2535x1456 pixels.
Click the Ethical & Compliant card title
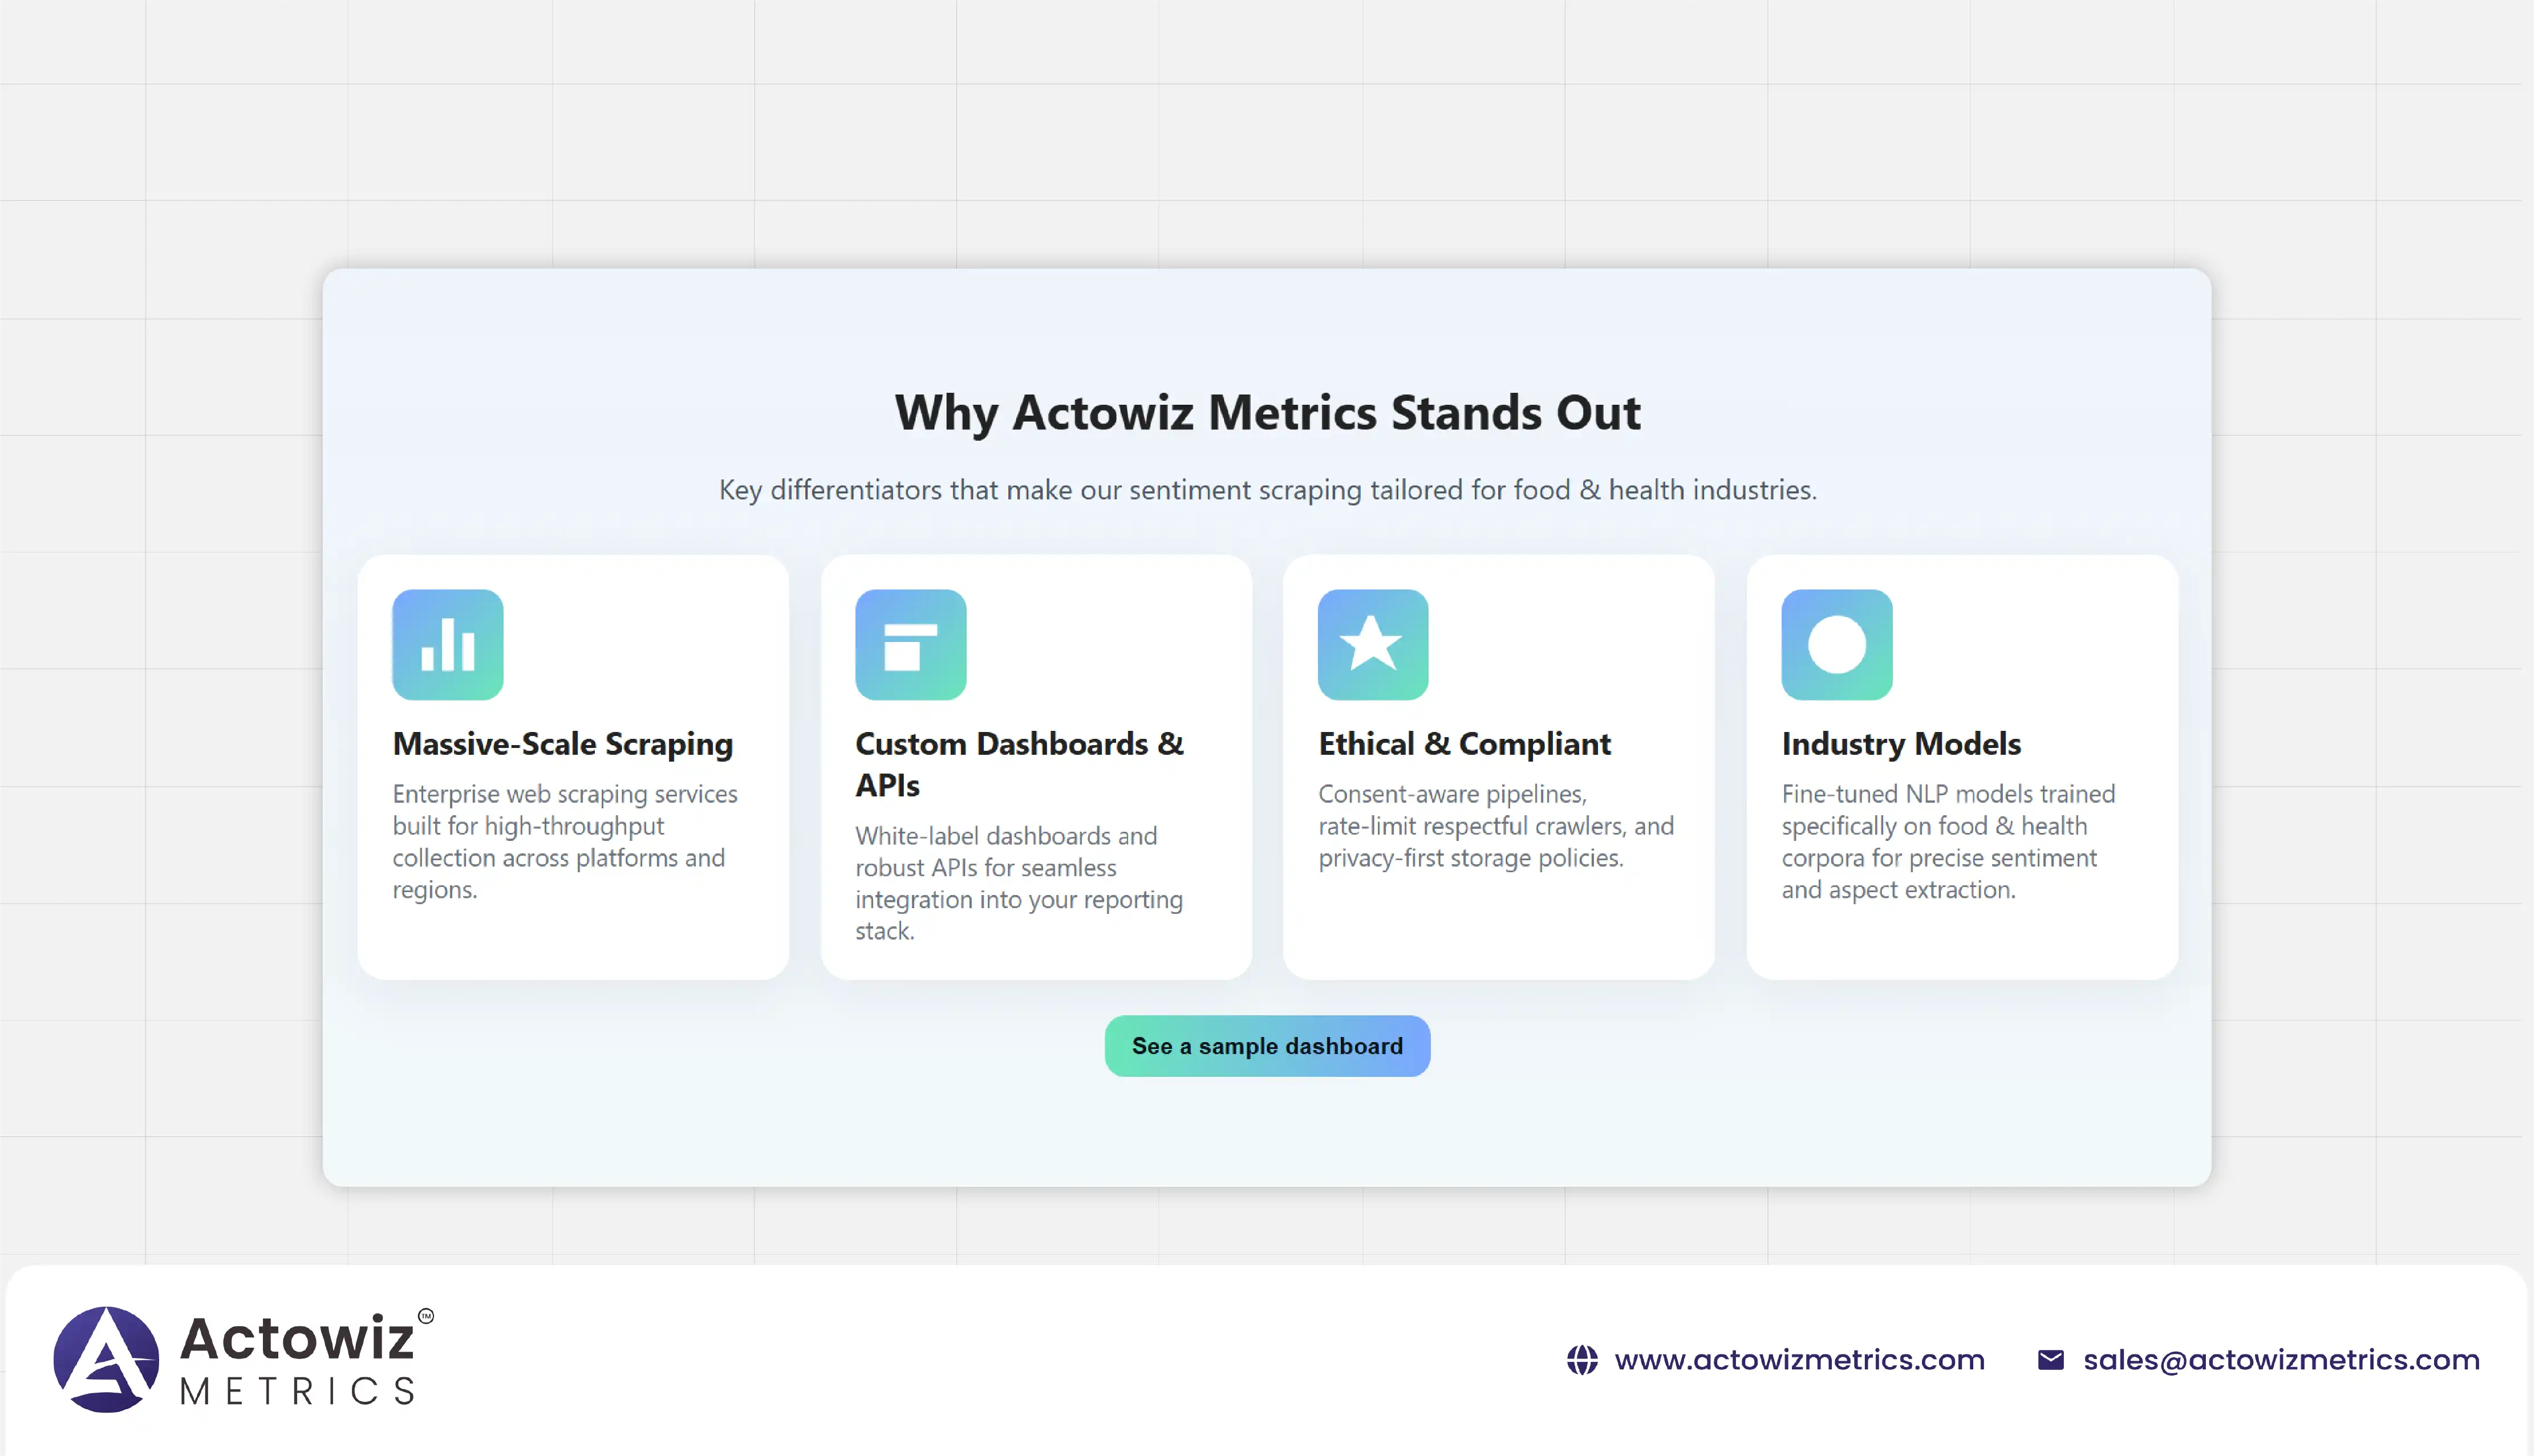coord(1463,744)
